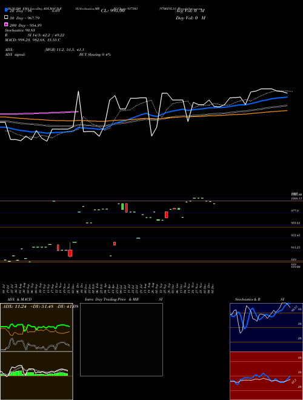Click the '(MGR) 11.2, 51.5, 41.1' ADX values
303x400 pixels.
[64, 50]
